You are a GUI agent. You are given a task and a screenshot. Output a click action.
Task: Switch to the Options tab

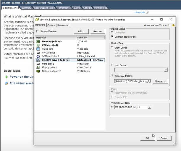[x=51, y=25]
